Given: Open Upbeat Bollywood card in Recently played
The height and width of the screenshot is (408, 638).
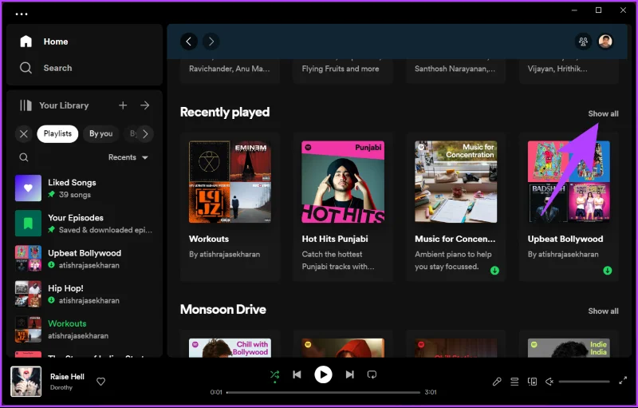Looking at the screenshot, I should [569, 207].
